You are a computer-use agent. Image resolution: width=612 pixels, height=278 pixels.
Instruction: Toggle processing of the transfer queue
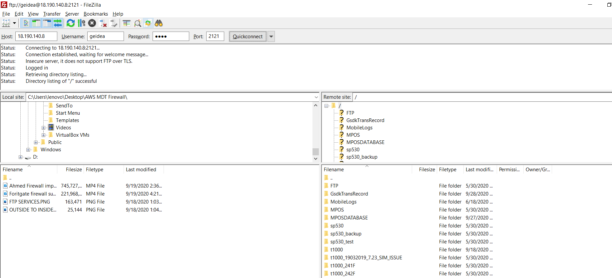click(x=81, y=23)
